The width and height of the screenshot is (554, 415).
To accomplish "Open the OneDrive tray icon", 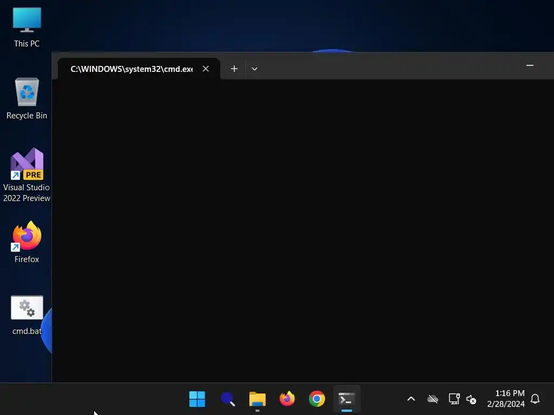I will 433,399.
